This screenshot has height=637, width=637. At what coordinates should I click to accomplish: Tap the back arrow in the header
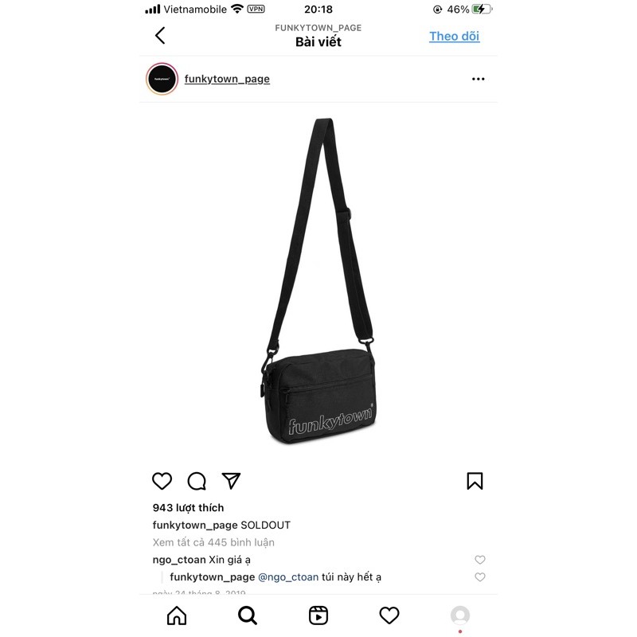pos(160,36)
